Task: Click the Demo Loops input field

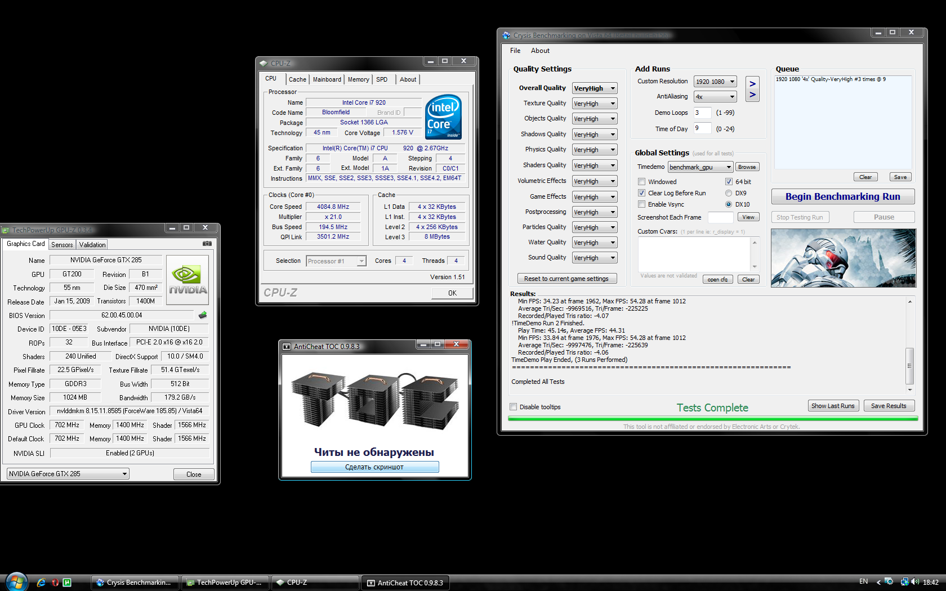Action: point(703,113)
